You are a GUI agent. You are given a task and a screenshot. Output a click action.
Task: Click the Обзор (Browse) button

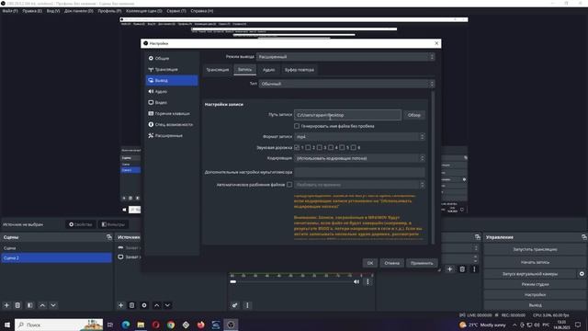(x=414, y=115)
